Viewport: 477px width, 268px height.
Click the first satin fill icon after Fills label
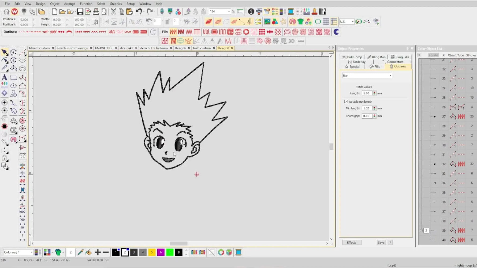(x=173, y=32)
